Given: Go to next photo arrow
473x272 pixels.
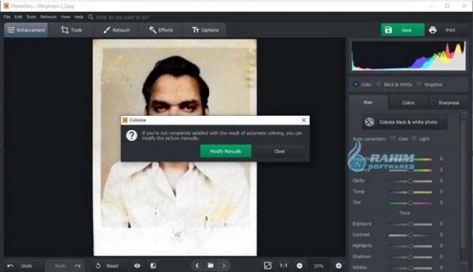Looking at the screenshot, I should (x=224, y=265).
